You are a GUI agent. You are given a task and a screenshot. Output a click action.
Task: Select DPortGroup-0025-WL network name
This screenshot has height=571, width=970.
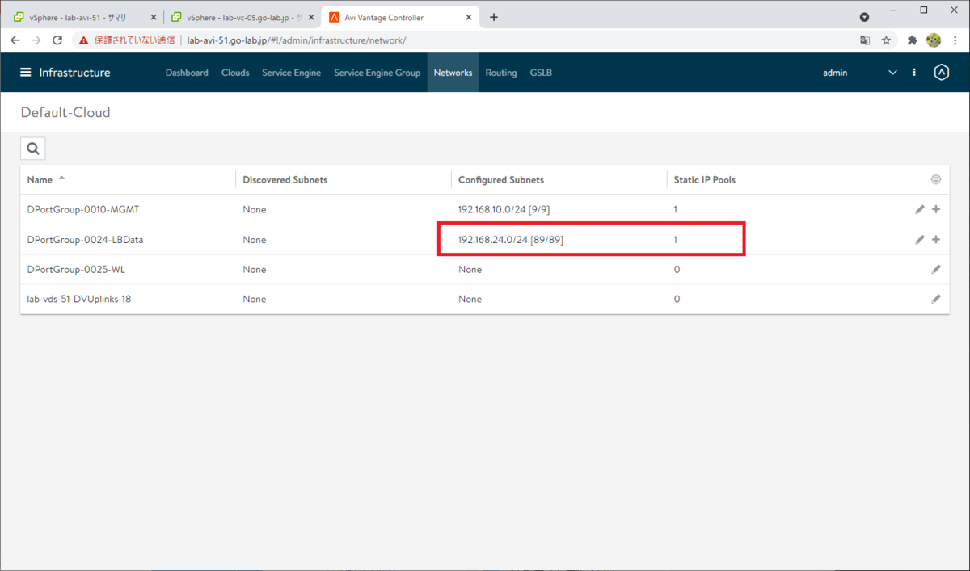76,269
